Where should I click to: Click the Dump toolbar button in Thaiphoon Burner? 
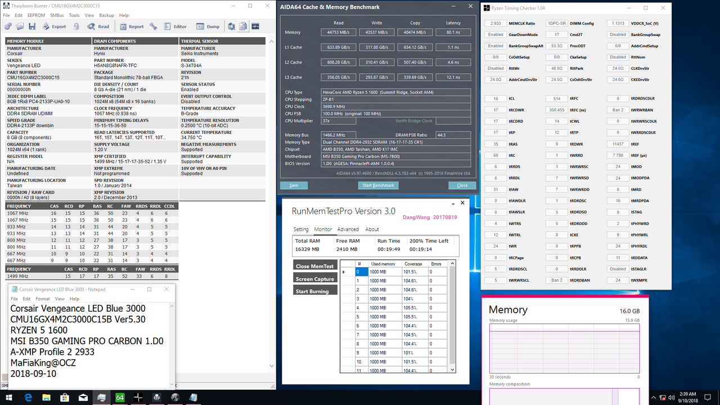click(x=208, y=26)
